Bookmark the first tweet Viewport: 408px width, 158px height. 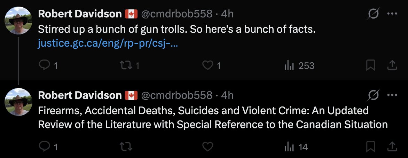(x=371, y=65)
